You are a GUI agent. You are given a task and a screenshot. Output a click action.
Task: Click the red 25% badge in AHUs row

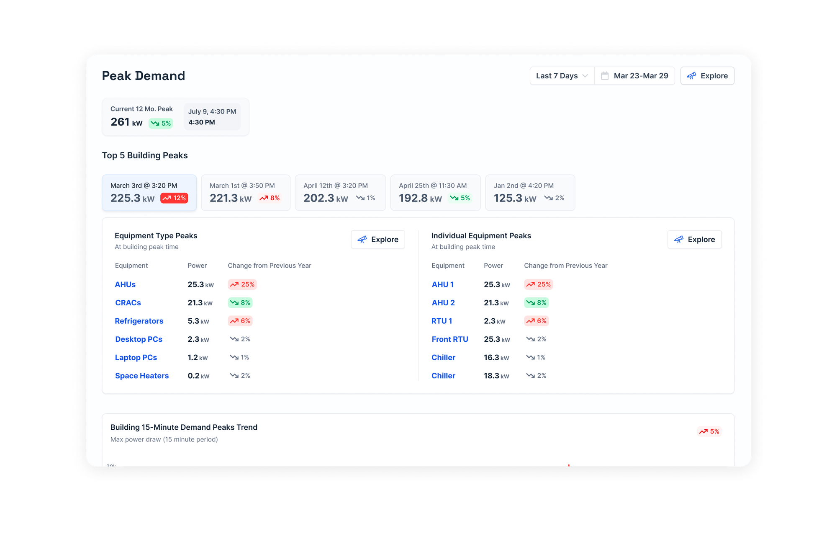(x=242, y=284)
